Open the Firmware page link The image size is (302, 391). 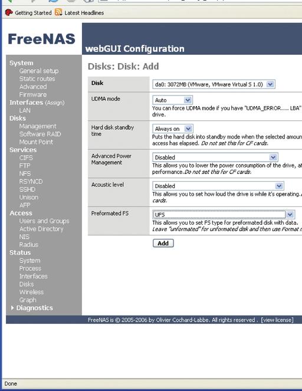(x=33, y=95)
